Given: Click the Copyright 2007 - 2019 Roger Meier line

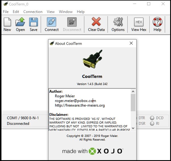Looking at the screenshot, I should pos(92,136).
